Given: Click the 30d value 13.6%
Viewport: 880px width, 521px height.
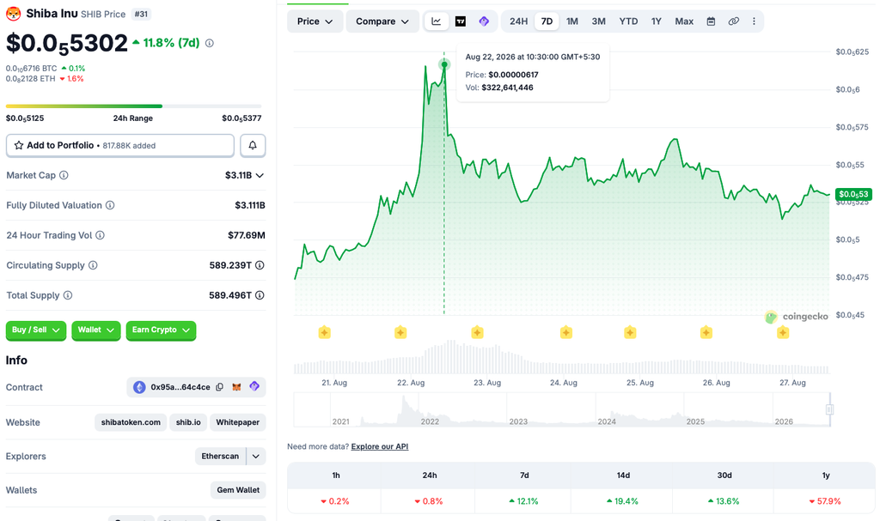Looking at the screenshot, I should [724, 500].
